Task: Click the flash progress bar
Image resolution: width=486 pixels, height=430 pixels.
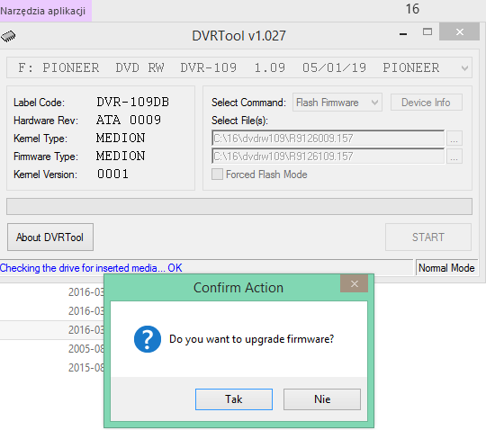Action: click(239, 206)
